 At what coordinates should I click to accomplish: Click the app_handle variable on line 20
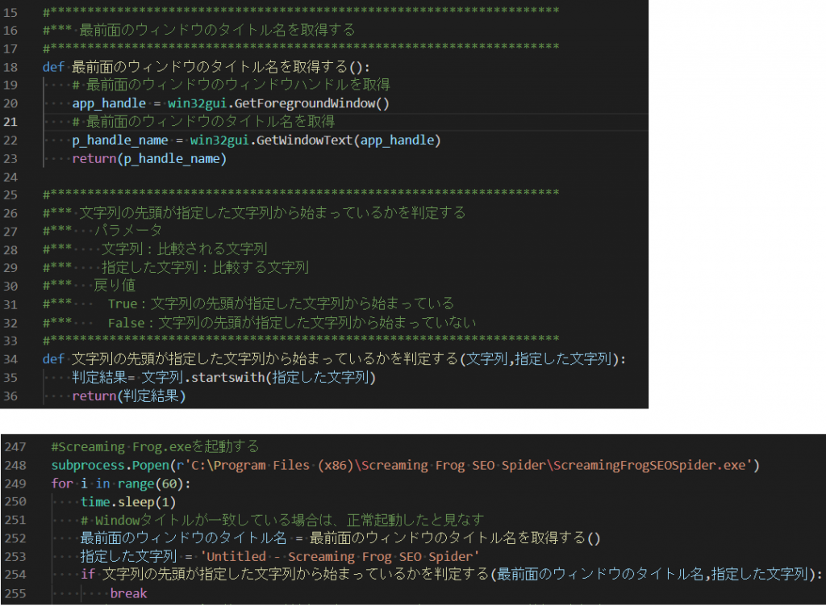[x=109, y=103]
